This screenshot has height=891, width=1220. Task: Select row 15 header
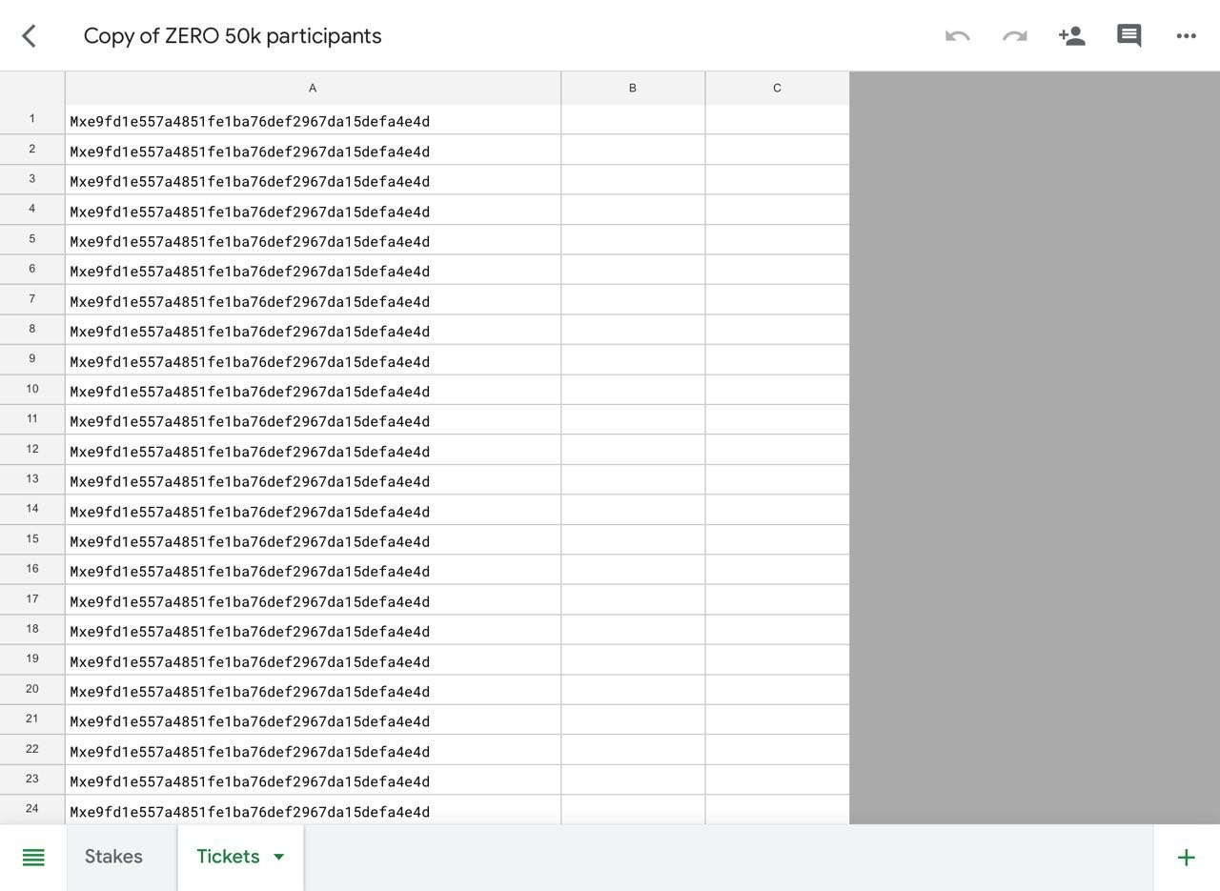[x=32, y=539]
